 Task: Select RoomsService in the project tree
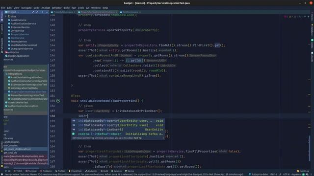pyautogui.click(x=19, y=42)
